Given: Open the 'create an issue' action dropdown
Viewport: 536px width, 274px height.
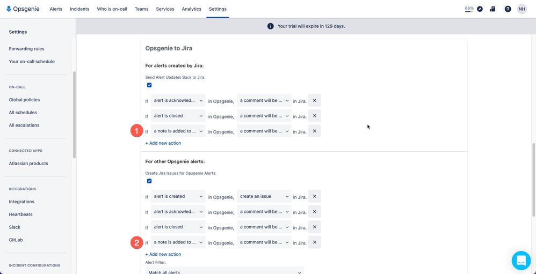Looking at the screenshot, I should click(264, 196).
